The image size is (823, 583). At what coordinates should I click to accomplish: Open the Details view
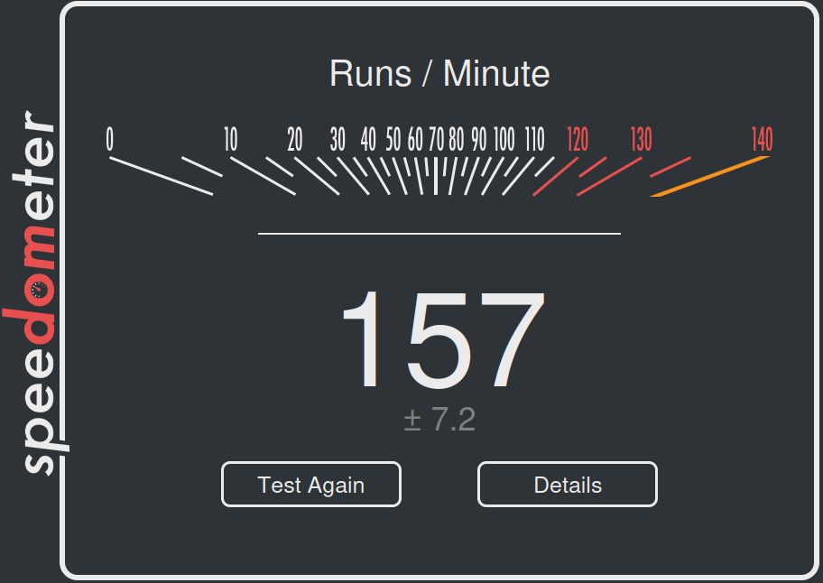pyautogui.click(x=568, y=485)
